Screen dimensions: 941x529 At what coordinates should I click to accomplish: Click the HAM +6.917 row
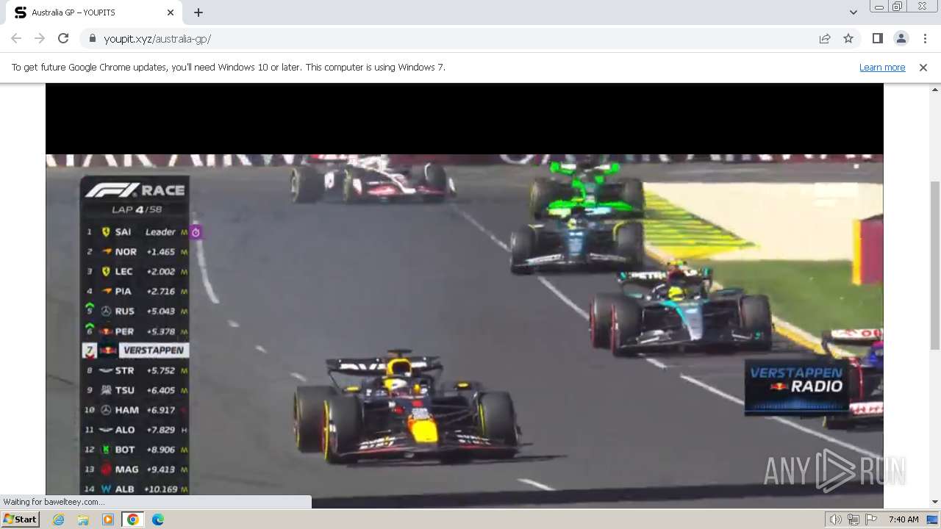[135, 410]
